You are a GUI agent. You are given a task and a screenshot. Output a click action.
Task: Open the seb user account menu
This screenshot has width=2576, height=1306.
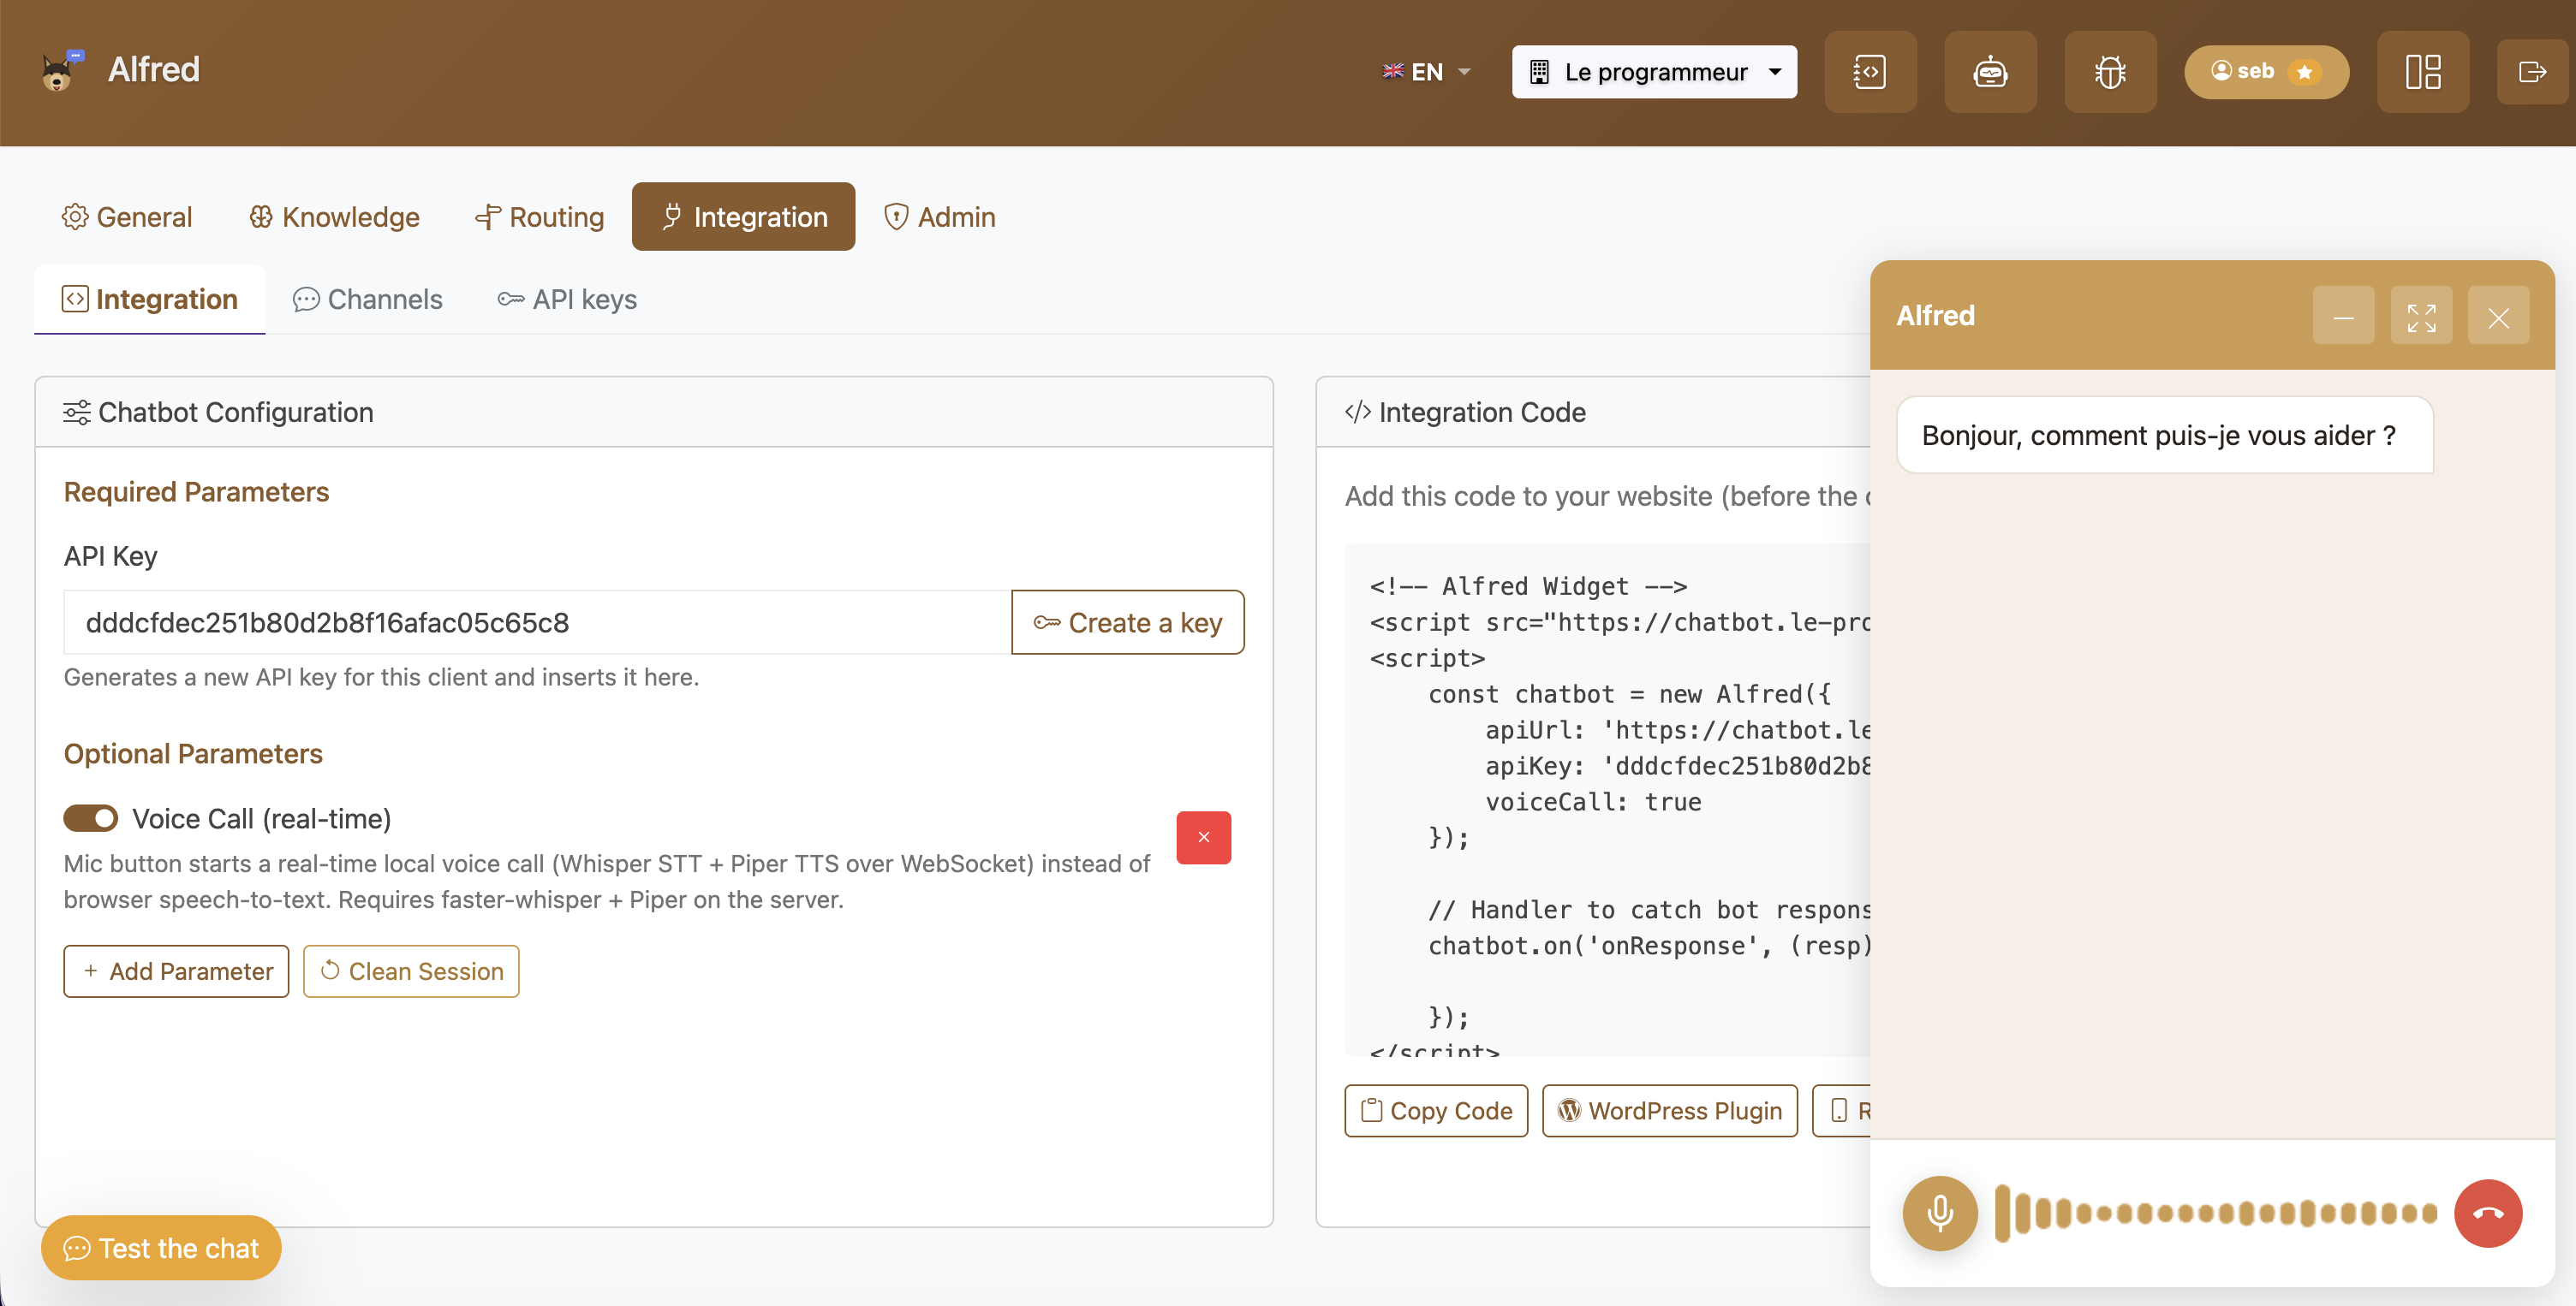click(2266, 72)
